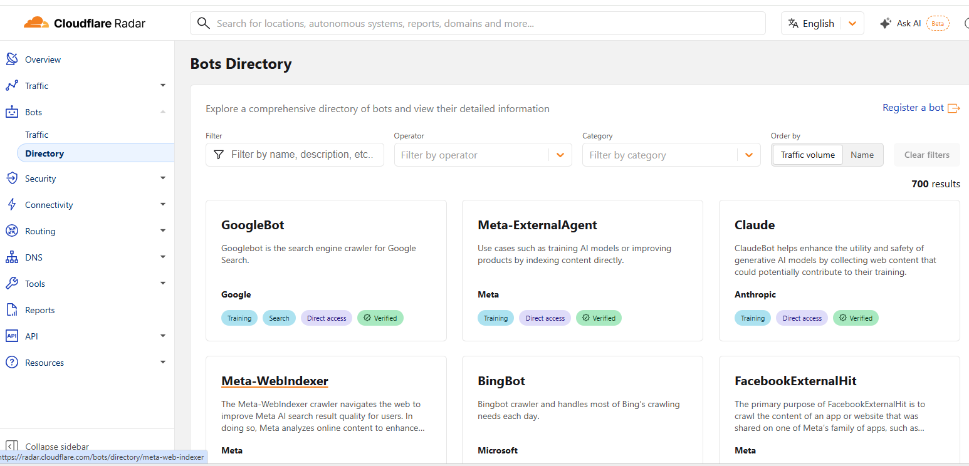Click the API icon in sidebar

[x=12, y=336]
